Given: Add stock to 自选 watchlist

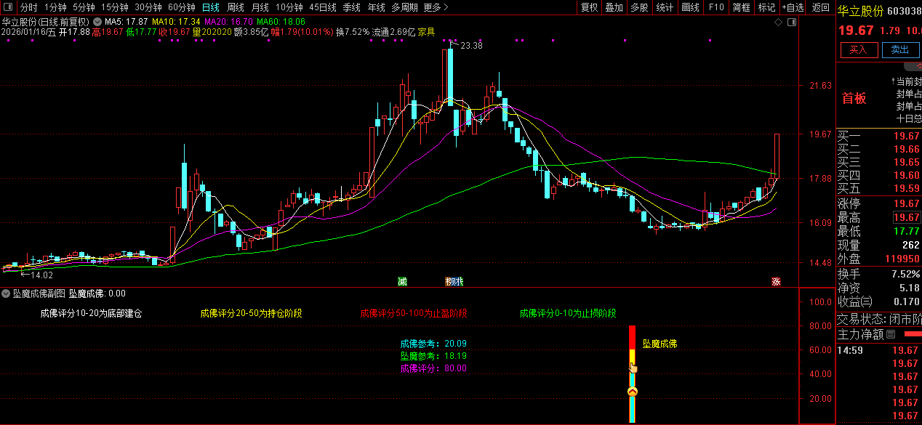Looking at the screenshot, I should coord(793,7).
